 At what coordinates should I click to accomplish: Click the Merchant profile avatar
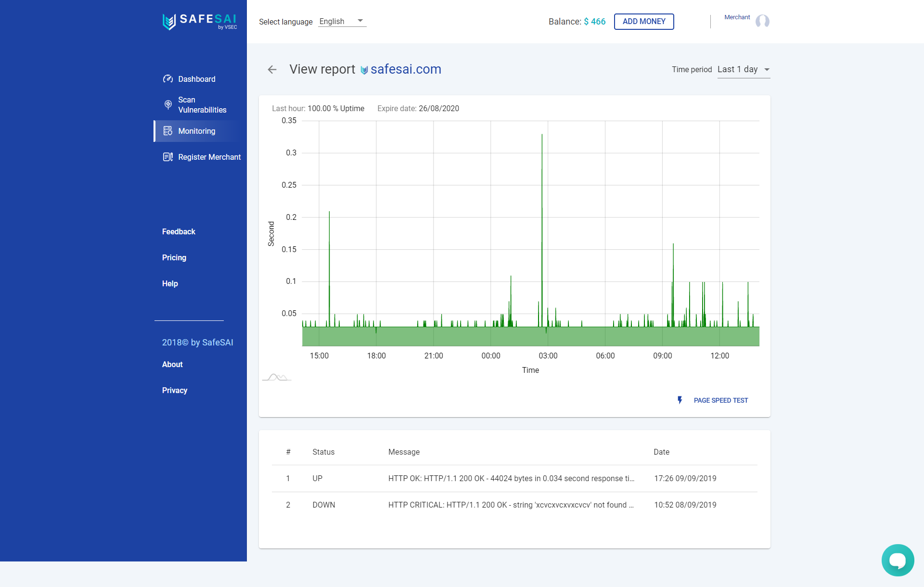tap(762, 21)
